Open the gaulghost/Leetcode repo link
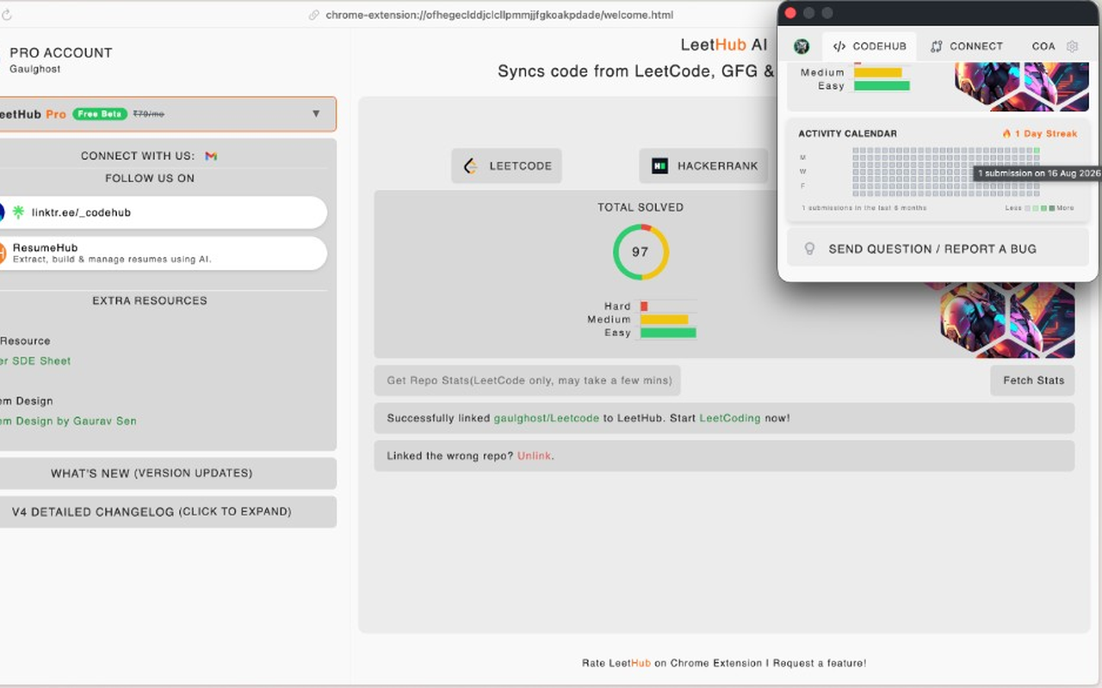The height and width of the screenshot is (688, 1102). pos(546,418)
